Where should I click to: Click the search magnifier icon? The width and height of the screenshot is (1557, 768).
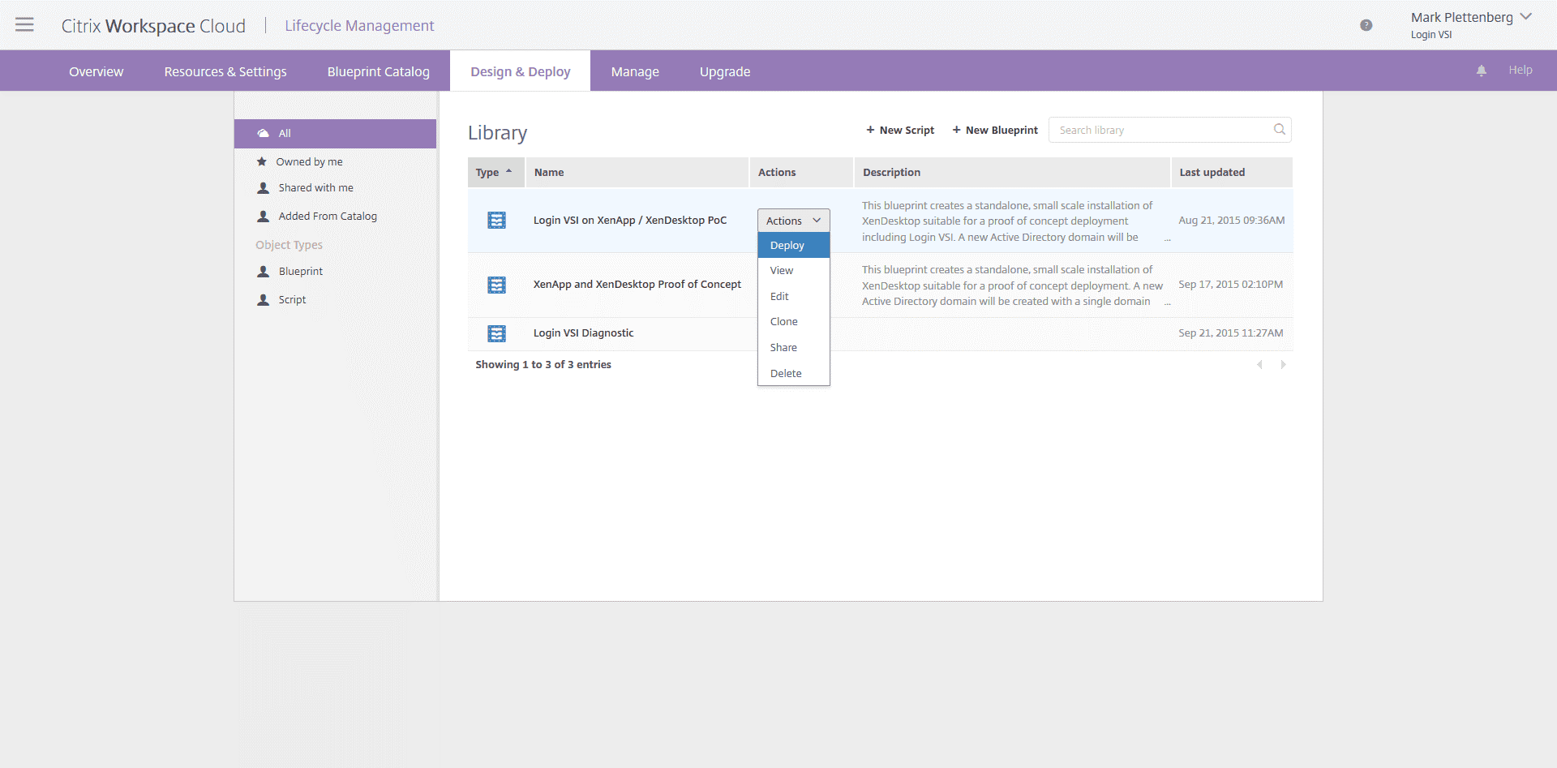click(1279, 130)
